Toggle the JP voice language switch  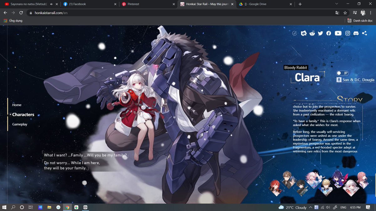[342, 73]
